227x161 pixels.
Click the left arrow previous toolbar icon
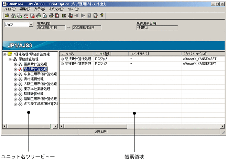77,15
